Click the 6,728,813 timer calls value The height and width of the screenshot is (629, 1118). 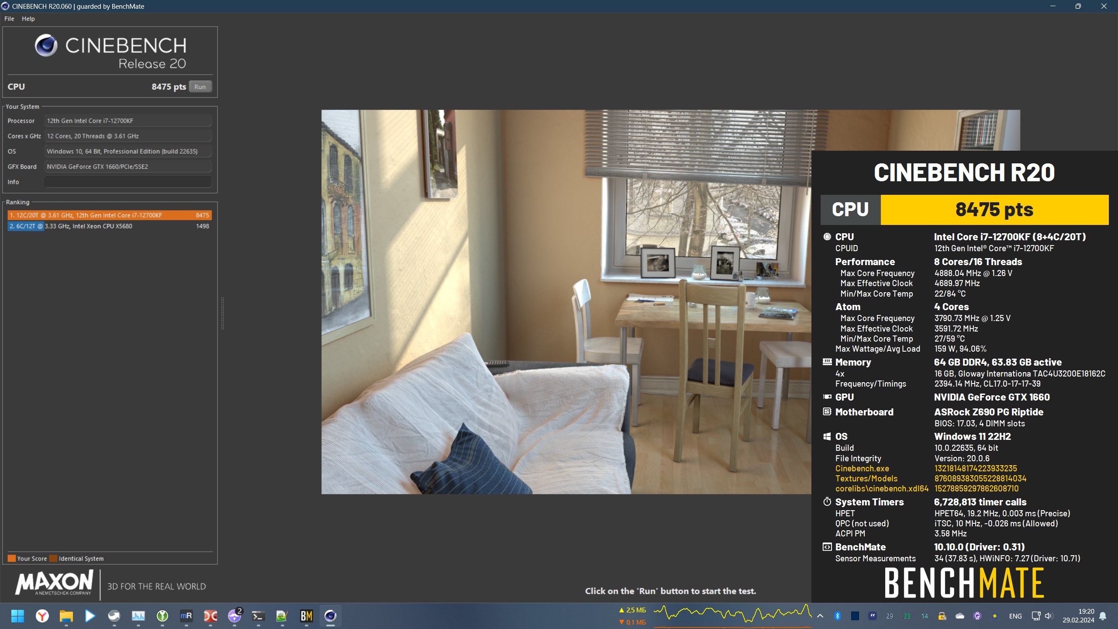(x=980, y=502)
